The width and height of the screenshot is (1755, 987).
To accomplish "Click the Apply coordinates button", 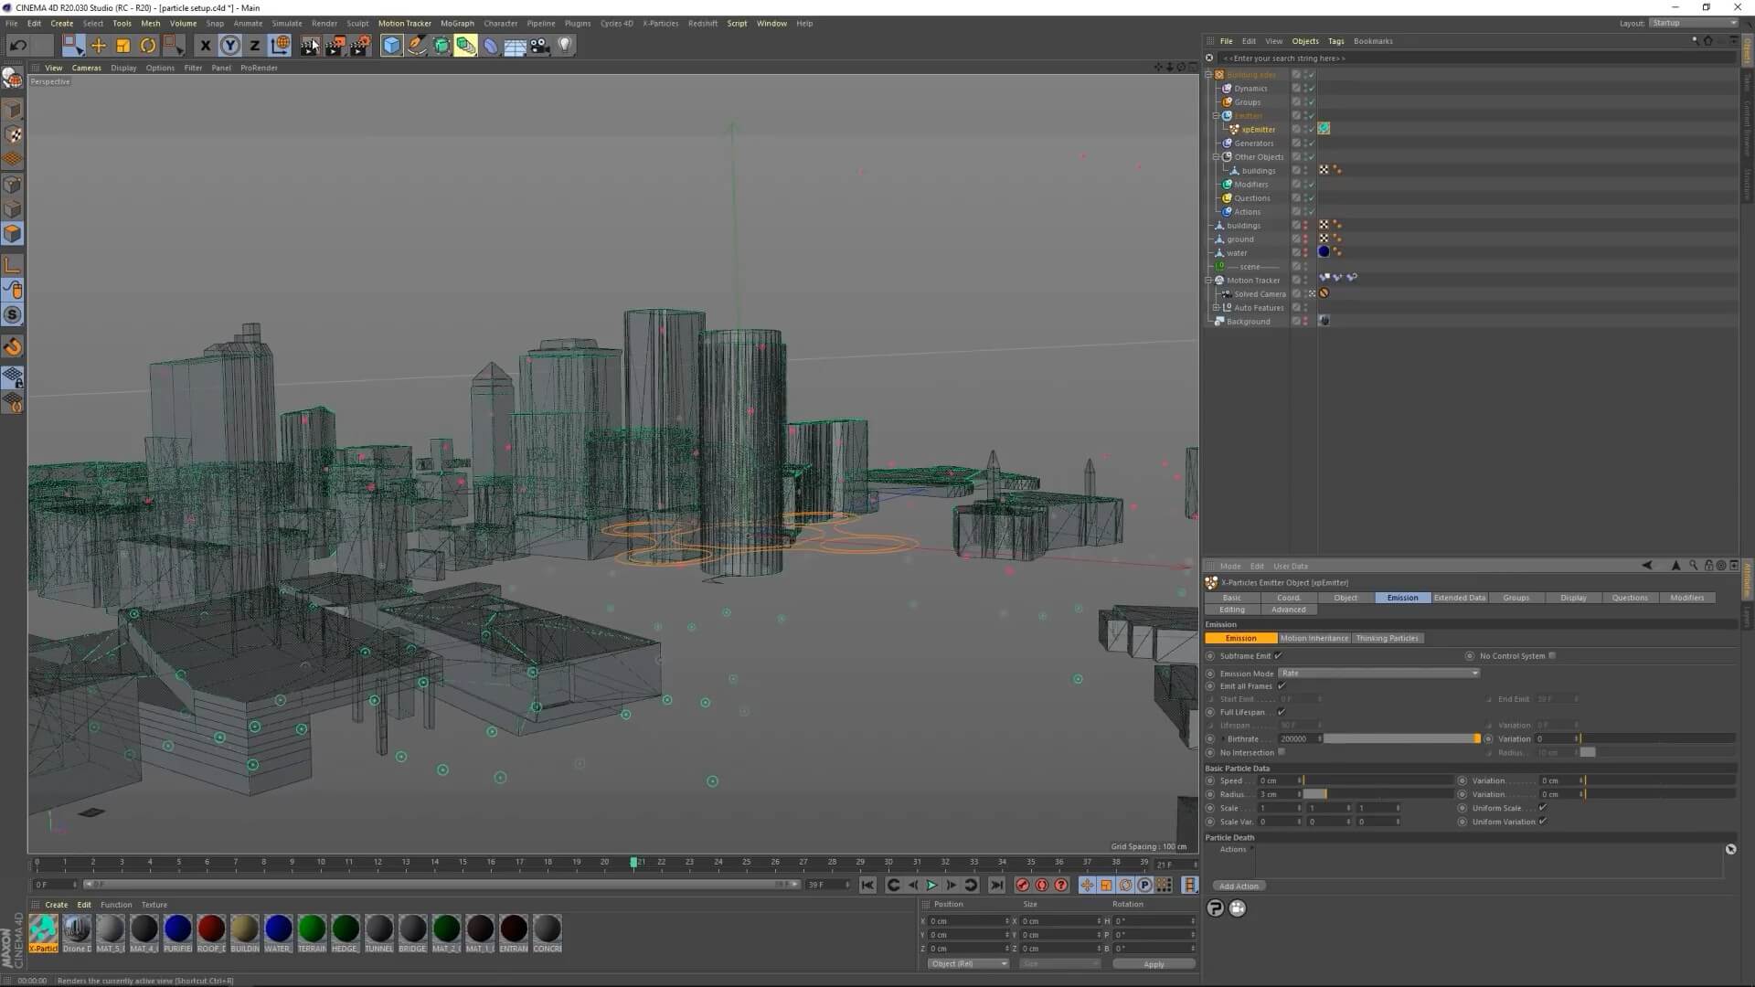I will click(x=1154, y=964).
